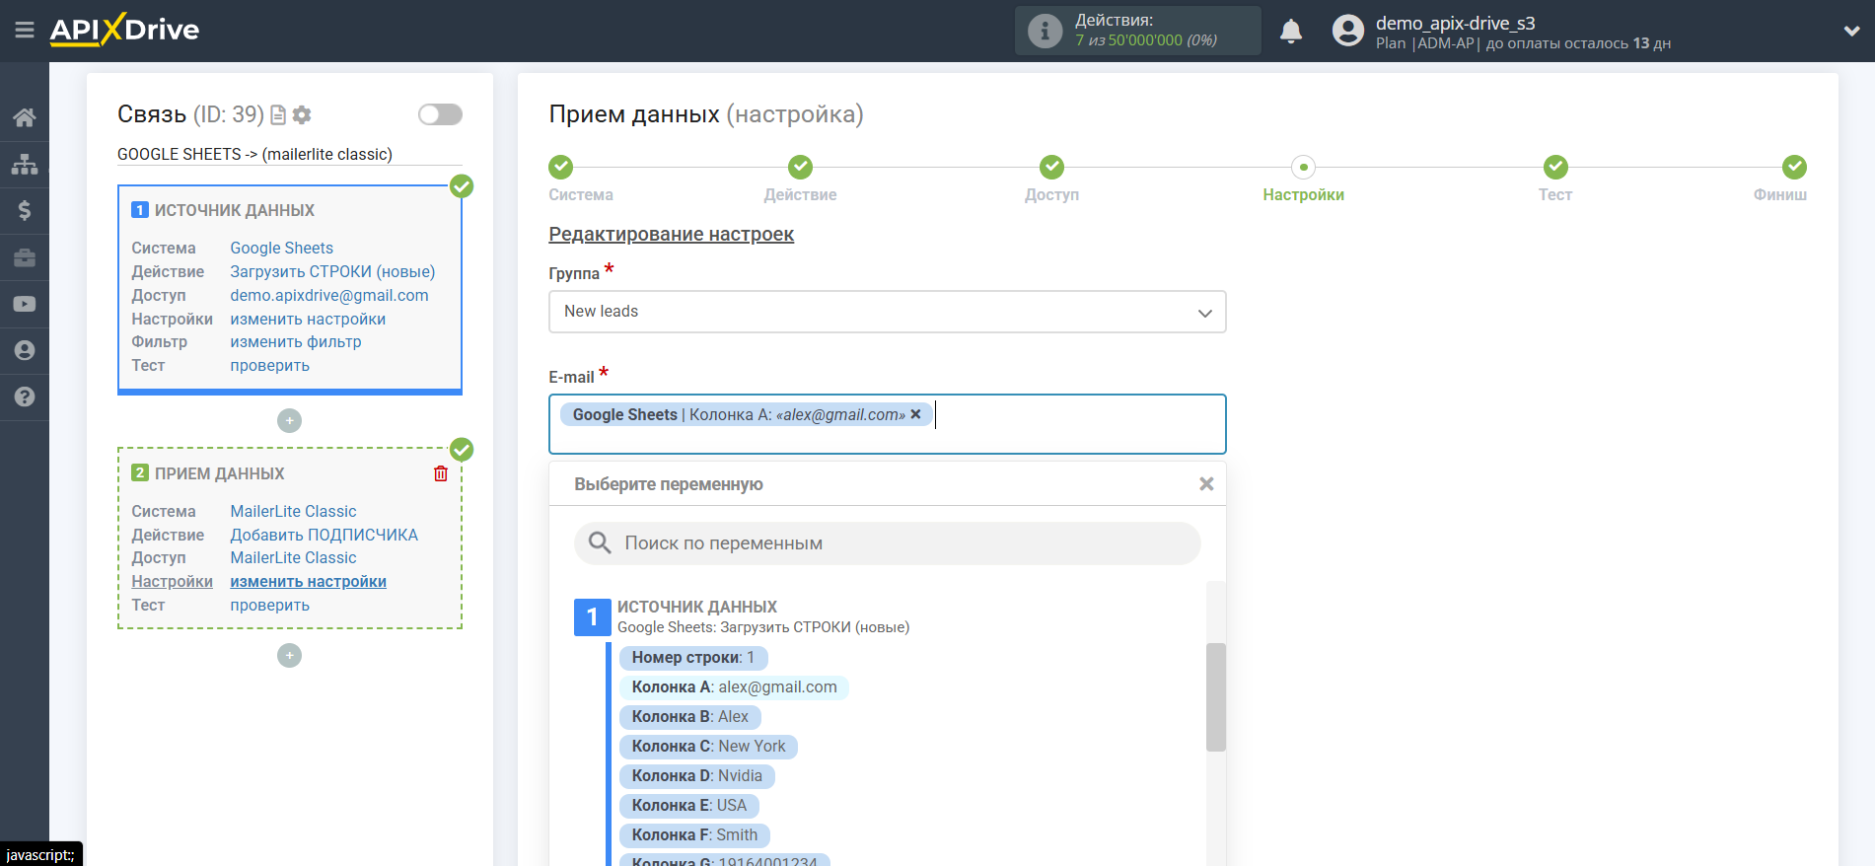Open profile icon in sidebar
This screenshot has height=866, width=1875.
25,350
